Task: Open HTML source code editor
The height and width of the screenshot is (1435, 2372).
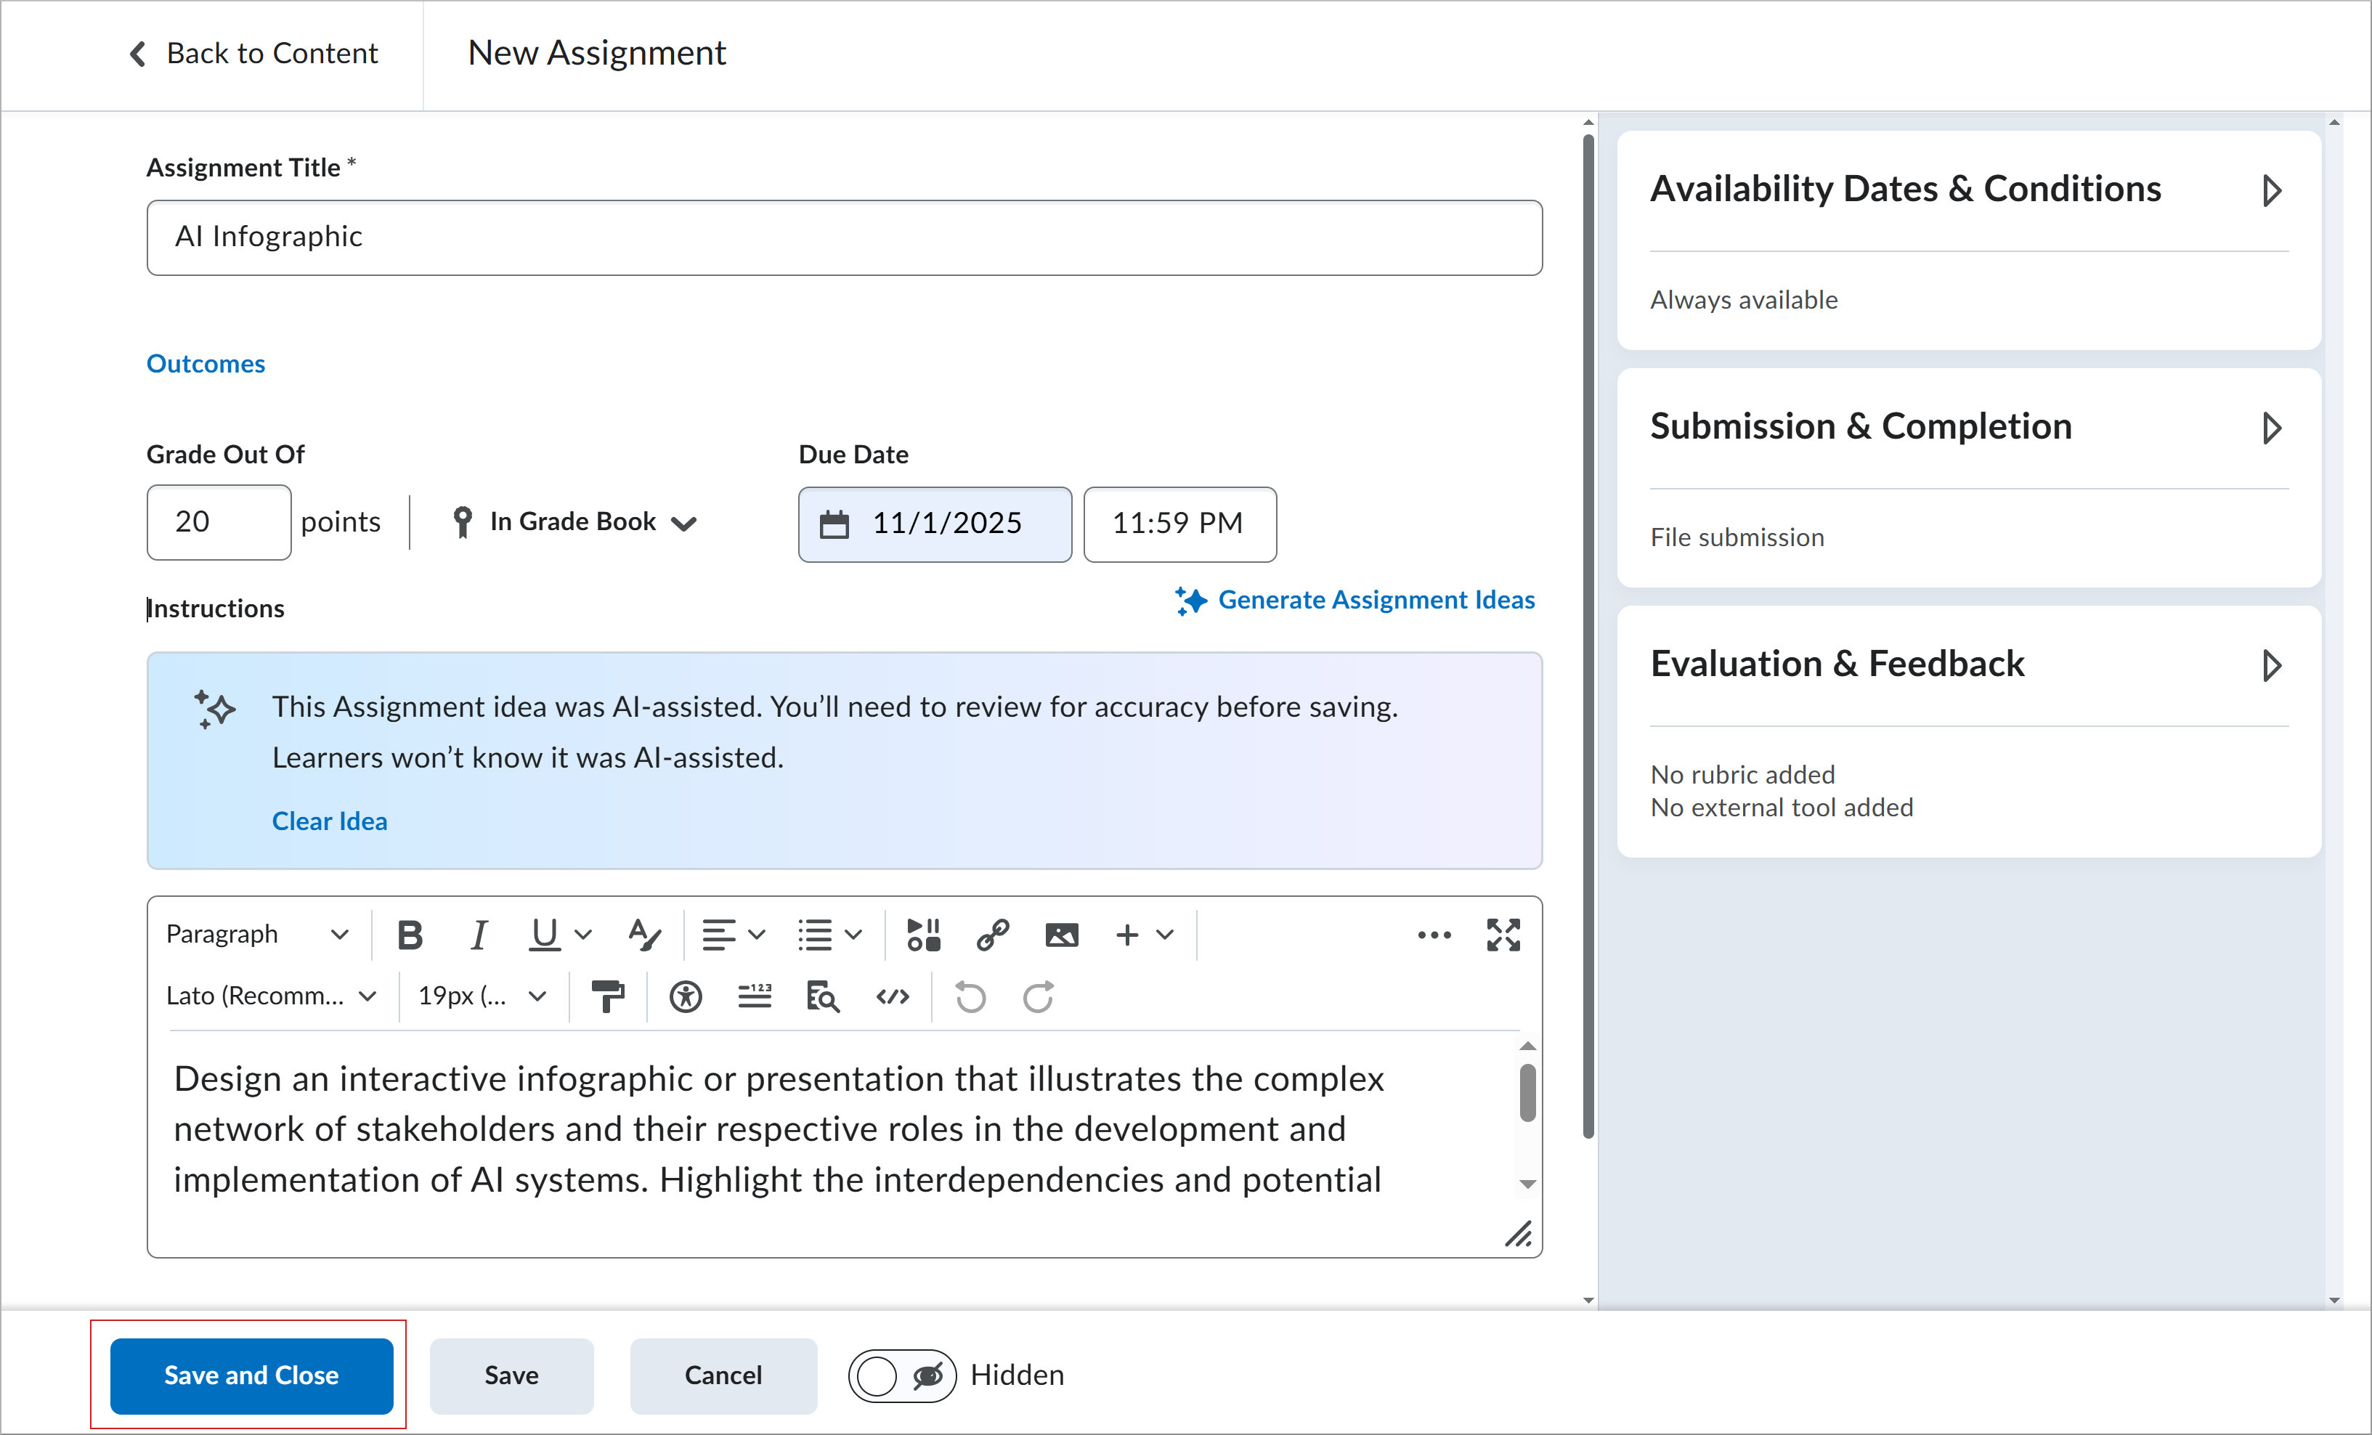Action: (893, 997)
